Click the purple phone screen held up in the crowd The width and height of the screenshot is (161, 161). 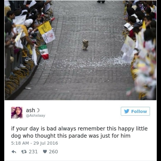141,6
